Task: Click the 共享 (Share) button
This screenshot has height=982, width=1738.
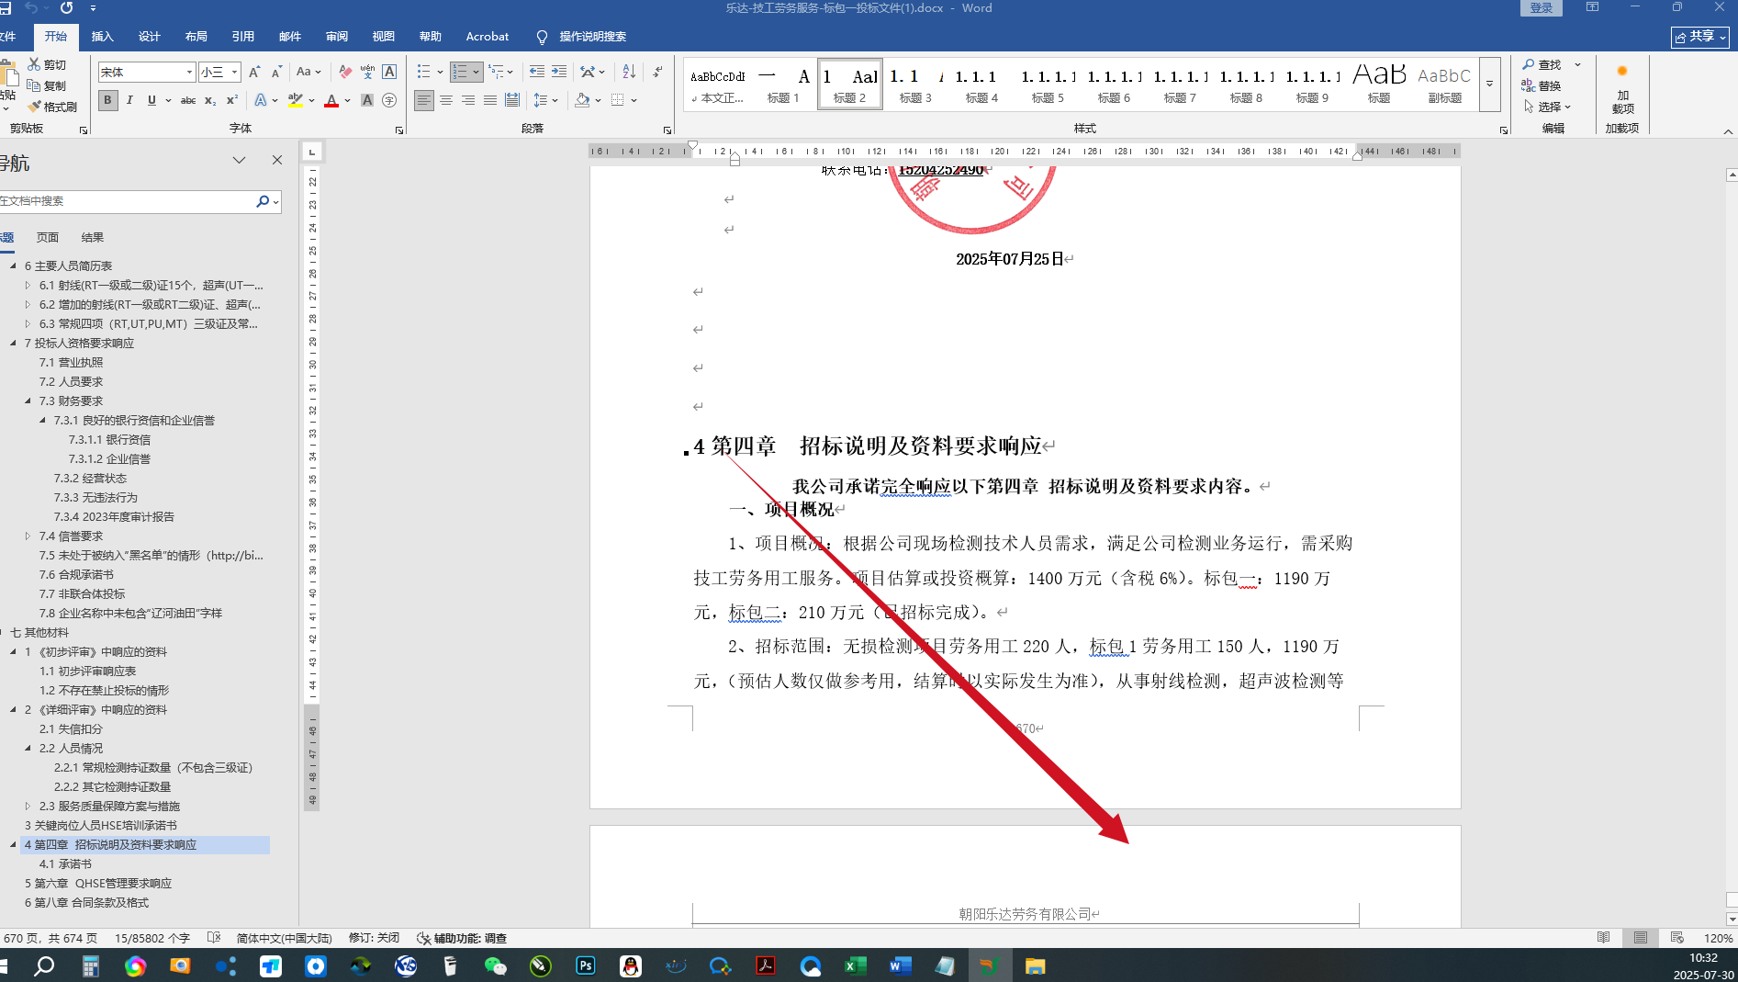Action: [x=1700, y=37]
